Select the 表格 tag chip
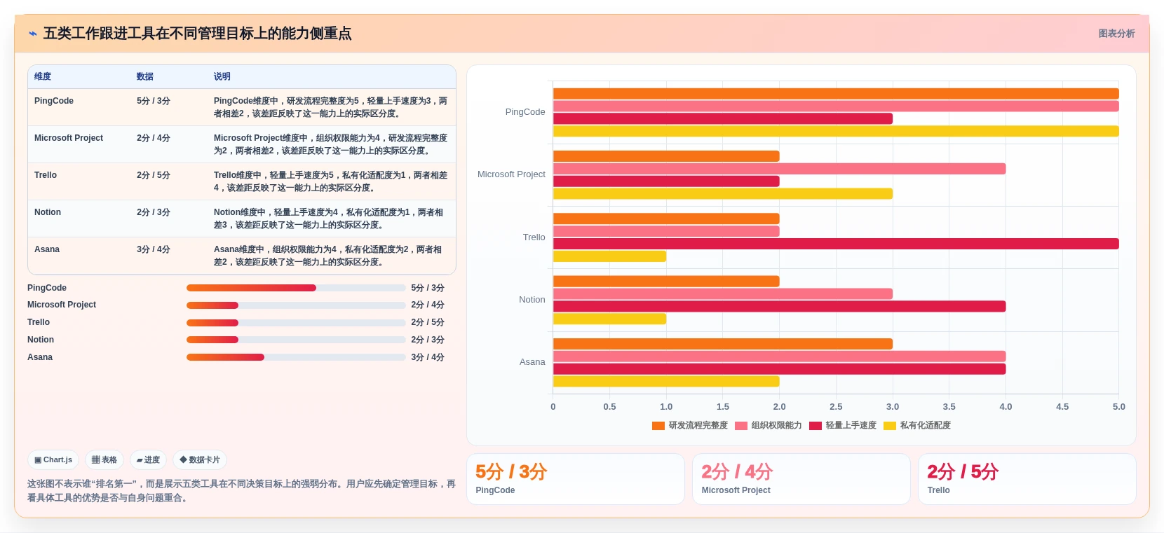The width and height of the screenshot is (1164, 533). [104, 460]
